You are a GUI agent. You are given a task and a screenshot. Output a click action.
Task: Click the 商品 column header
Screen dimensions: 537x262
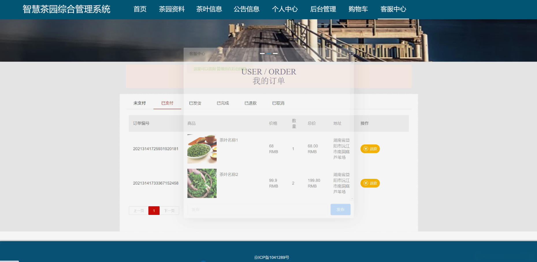click(192, 123)
